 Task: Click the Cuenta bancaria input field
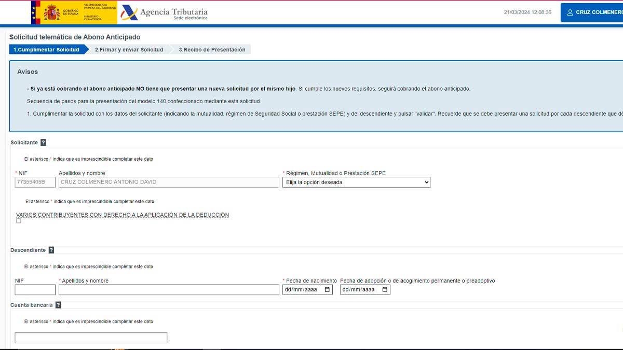[91, 338]
